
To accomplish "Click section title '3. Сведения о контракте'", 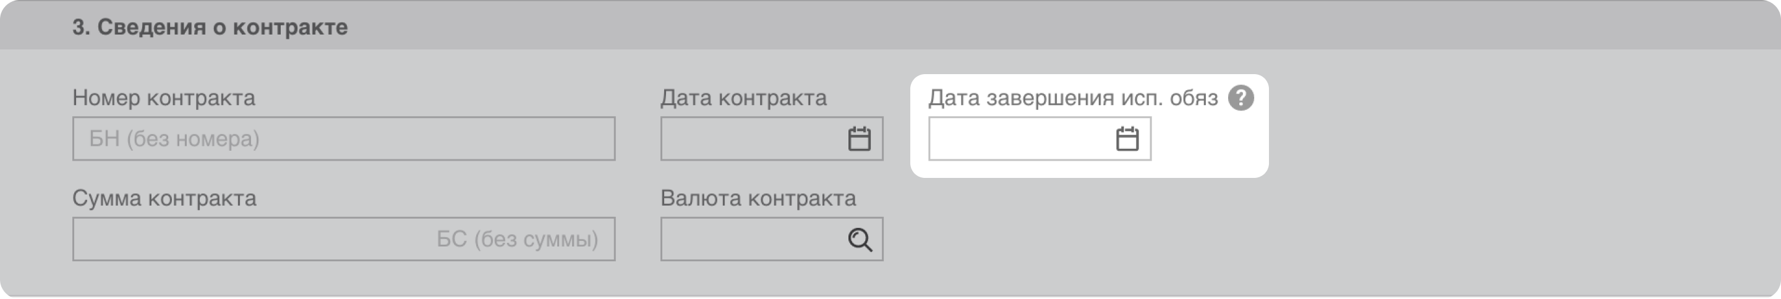I will [x=210, y=27].
